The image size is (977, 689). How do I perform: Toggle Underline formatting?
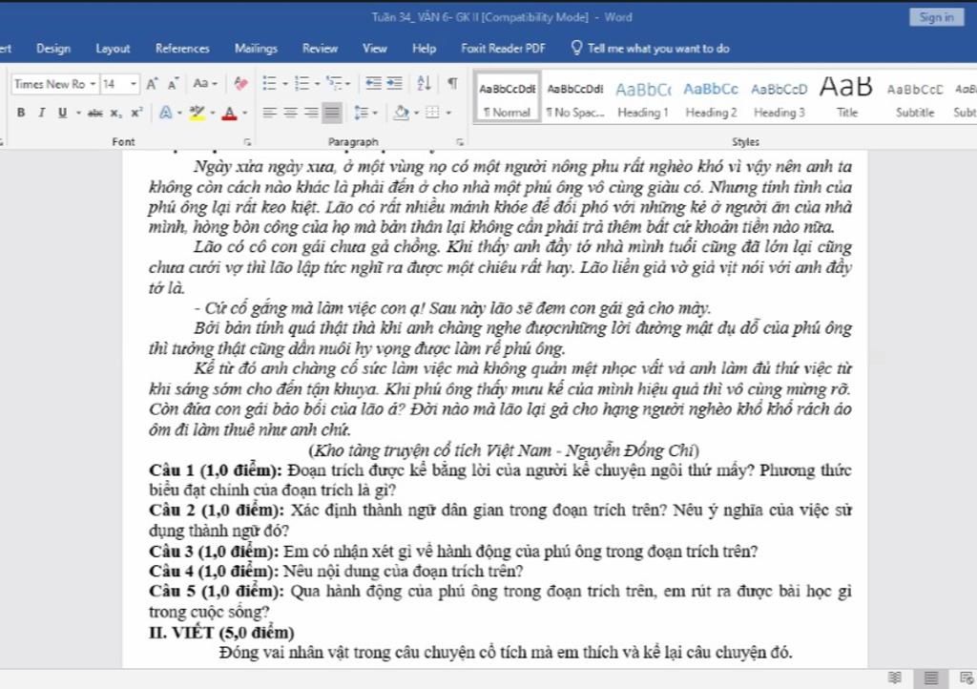62,113
